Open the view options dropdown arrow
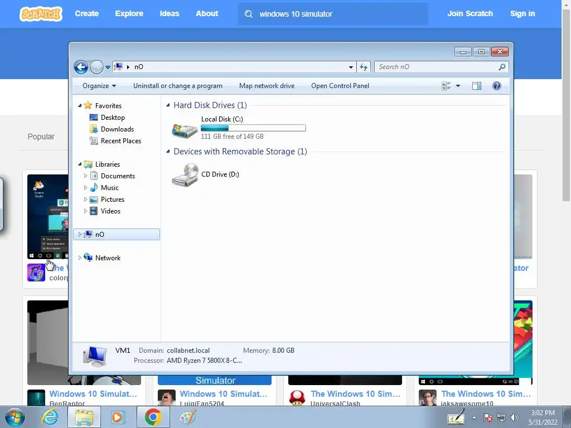Screen dimensions: 571x428 (x=458, y=86)
